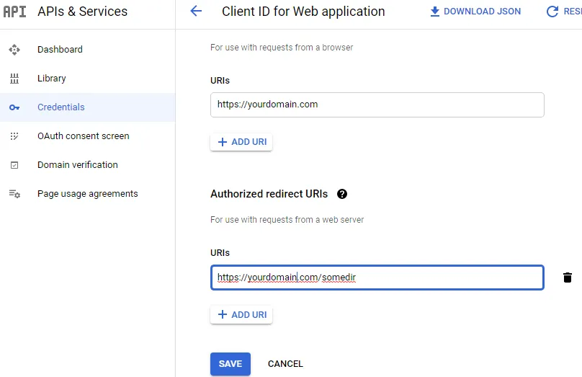582x377 pixels.
Task: Click the Dashboard sidebar icon
Action: click(x=14, y=50)
